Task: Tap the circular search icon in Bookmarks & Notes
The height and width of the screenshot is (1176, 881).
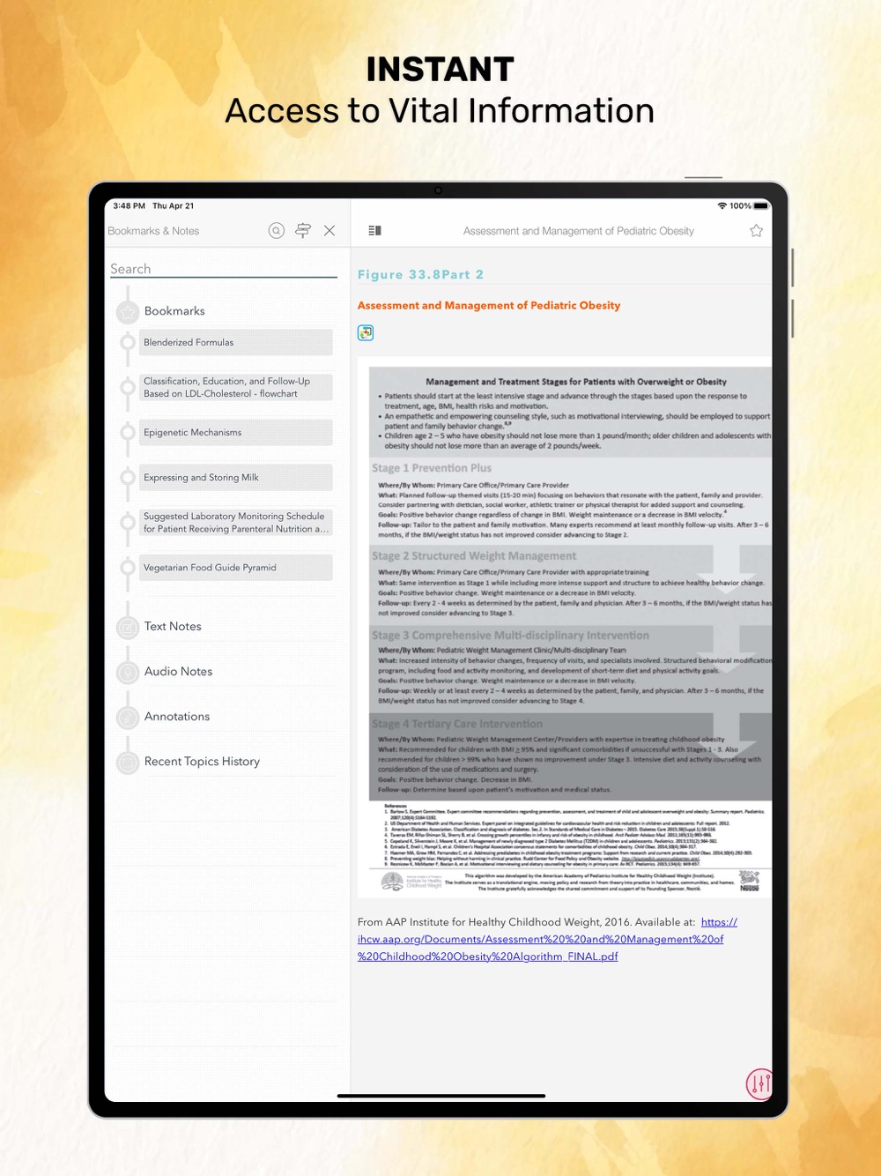Action: pyautogui.click(x=277, y=231)
